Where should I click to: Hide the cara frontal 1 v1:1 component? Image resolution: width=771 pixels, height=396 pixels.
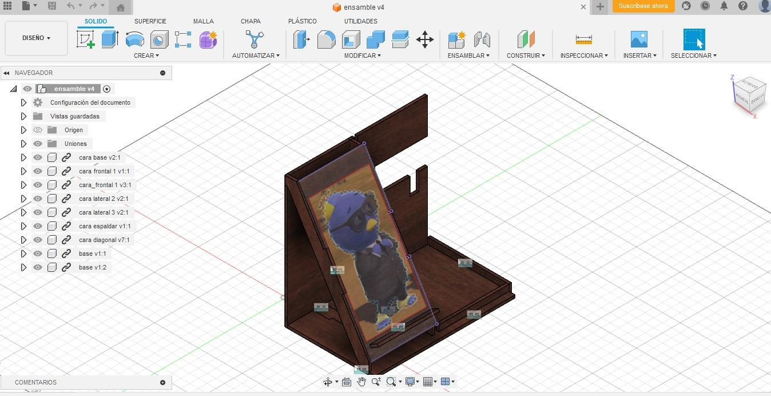coord(38,171)
